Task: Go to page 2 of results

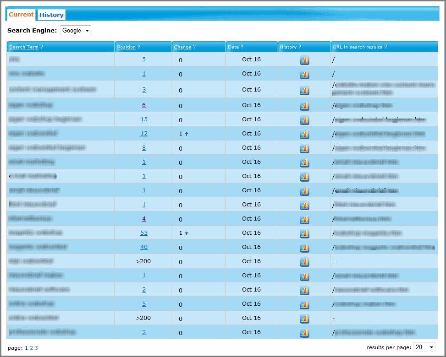Action: click(x=31, y=348)
